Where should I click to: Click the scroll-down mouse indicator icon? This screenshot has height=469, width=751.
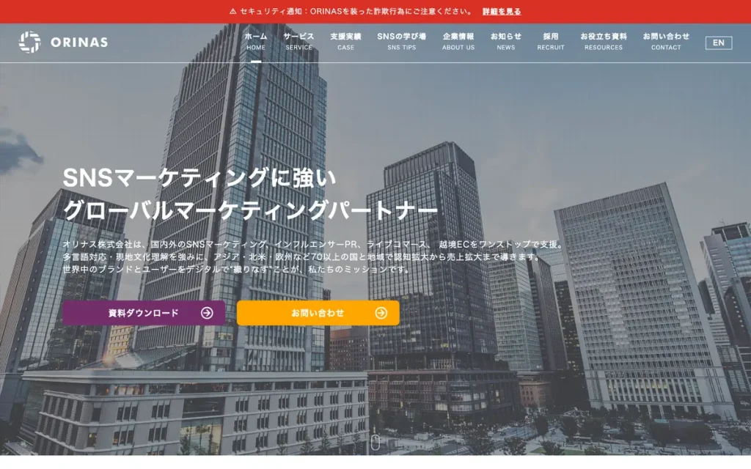click(375, 443)
